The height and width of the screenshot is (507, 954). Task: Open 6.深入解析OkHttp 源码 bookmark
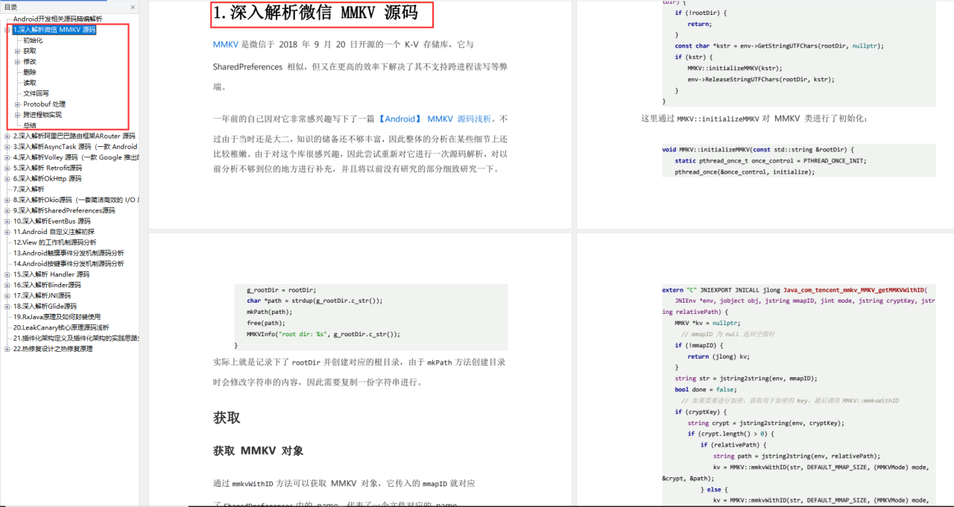click(x=47, y=179)
